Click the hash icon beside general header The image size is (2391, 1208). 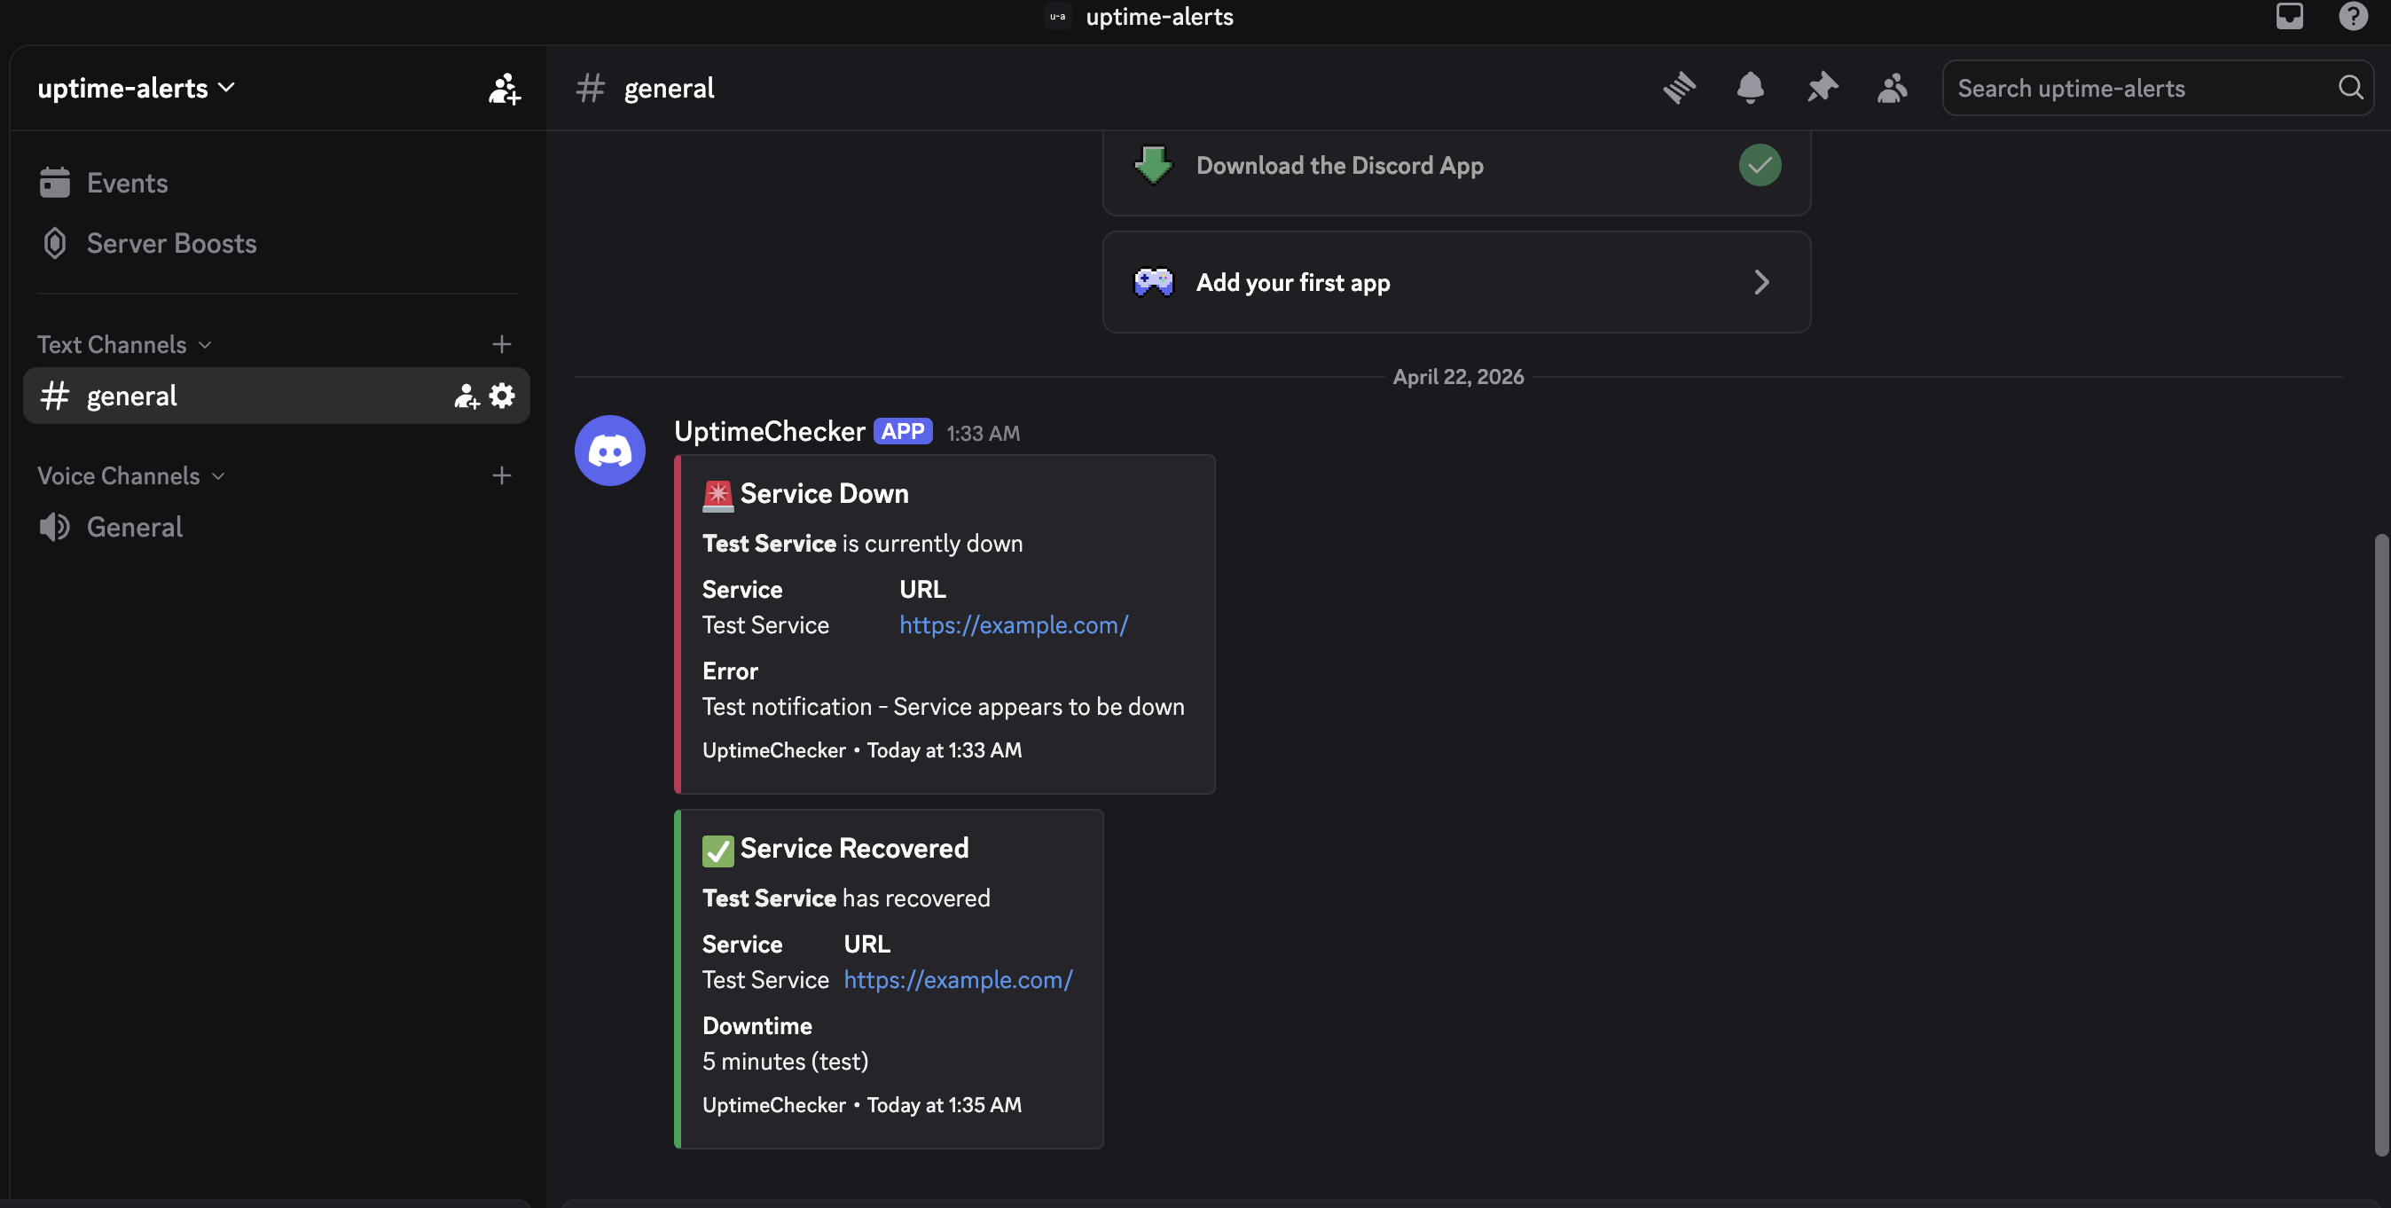590,88
